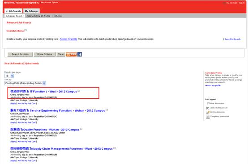Viewport: 248px width, 164px height.
Task: Show the All Jobs sub-tab
Action: [58, 16]
